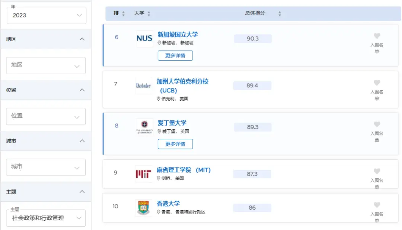Click the sort arrows beside 排 column
Image resolution: width=402 pixels, height=230 pixels.
tap(124, 14)
